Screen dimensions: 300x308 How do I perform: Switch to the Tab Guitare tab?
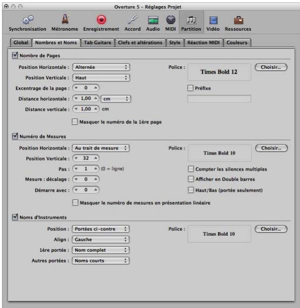tap(98, 43)
